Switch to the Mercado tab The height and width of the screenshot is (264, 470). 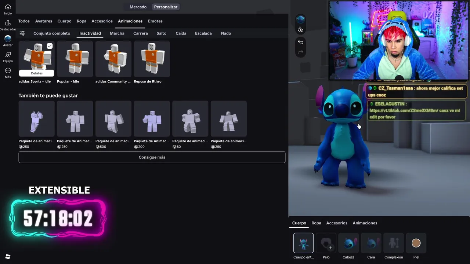coord(138,7)
